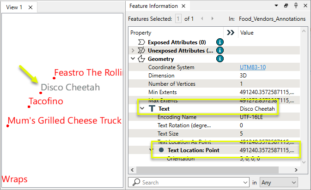The width and height of the screenshot is (311, 190).
Task: Select the Disco Cheetah label in the view
Action: pyautogui.click(x=70, y=87)
